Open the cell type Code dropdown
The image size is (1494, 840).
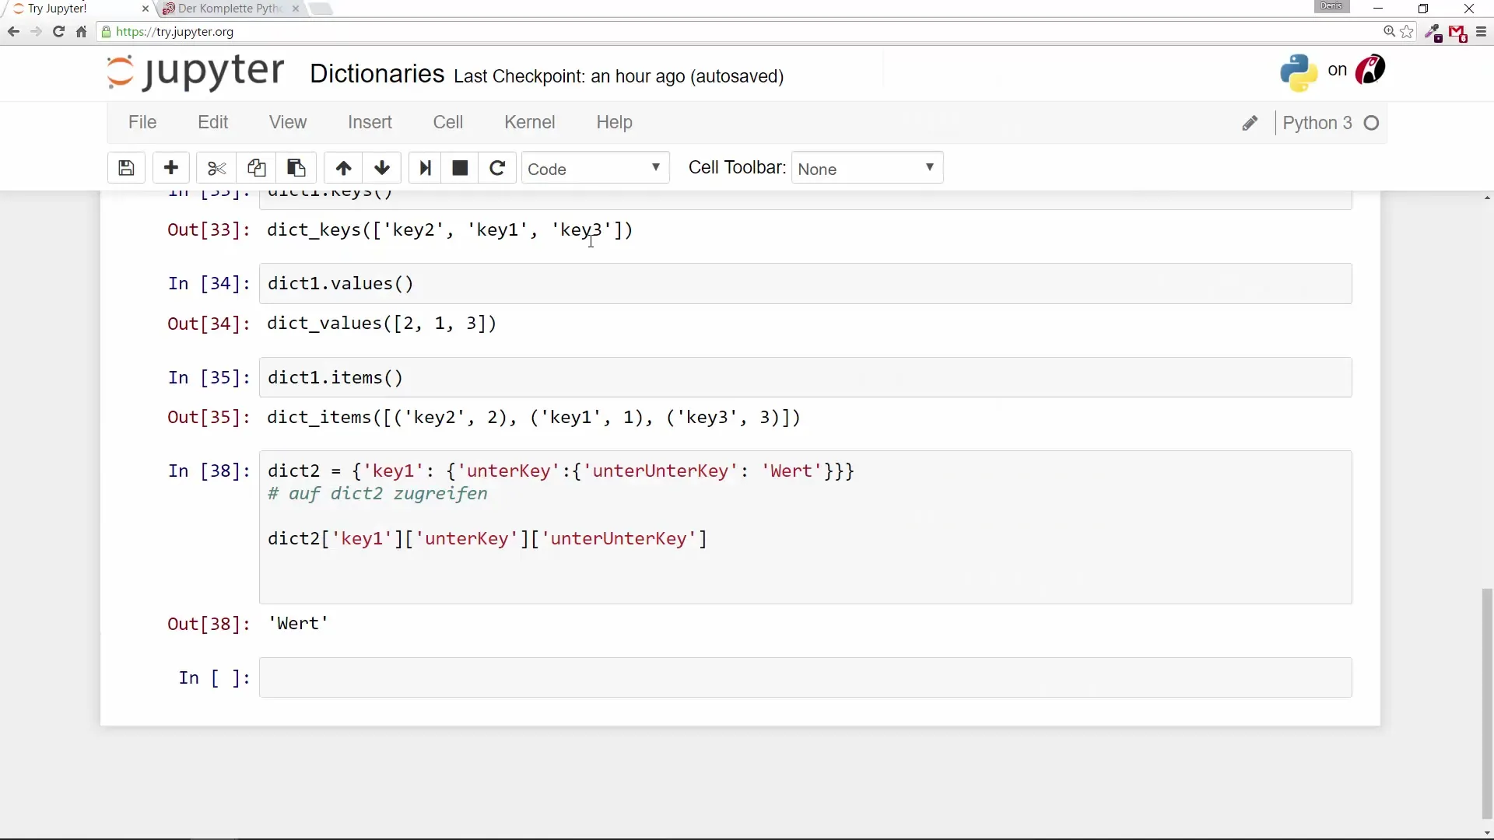[595, 168]
